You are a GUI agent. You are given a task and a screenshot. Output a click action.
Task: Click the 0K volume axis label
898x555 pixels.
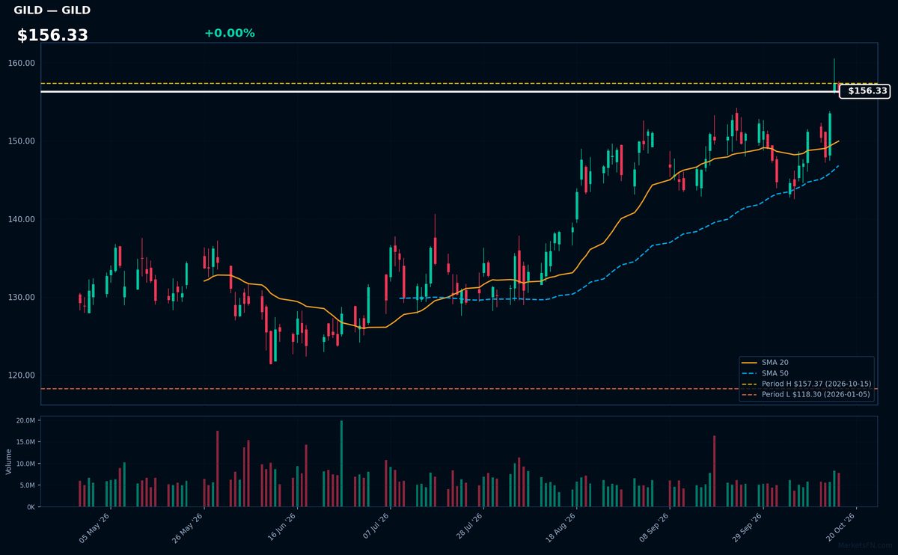pyautogui.click(x=31, y=507)
